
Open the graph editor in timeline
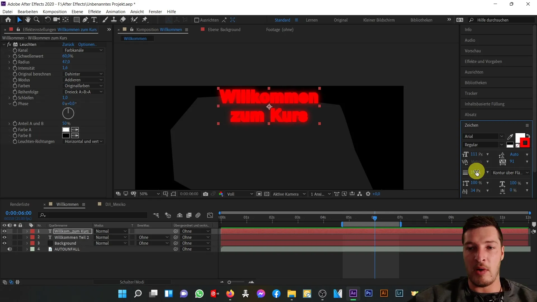pos(210,215)
